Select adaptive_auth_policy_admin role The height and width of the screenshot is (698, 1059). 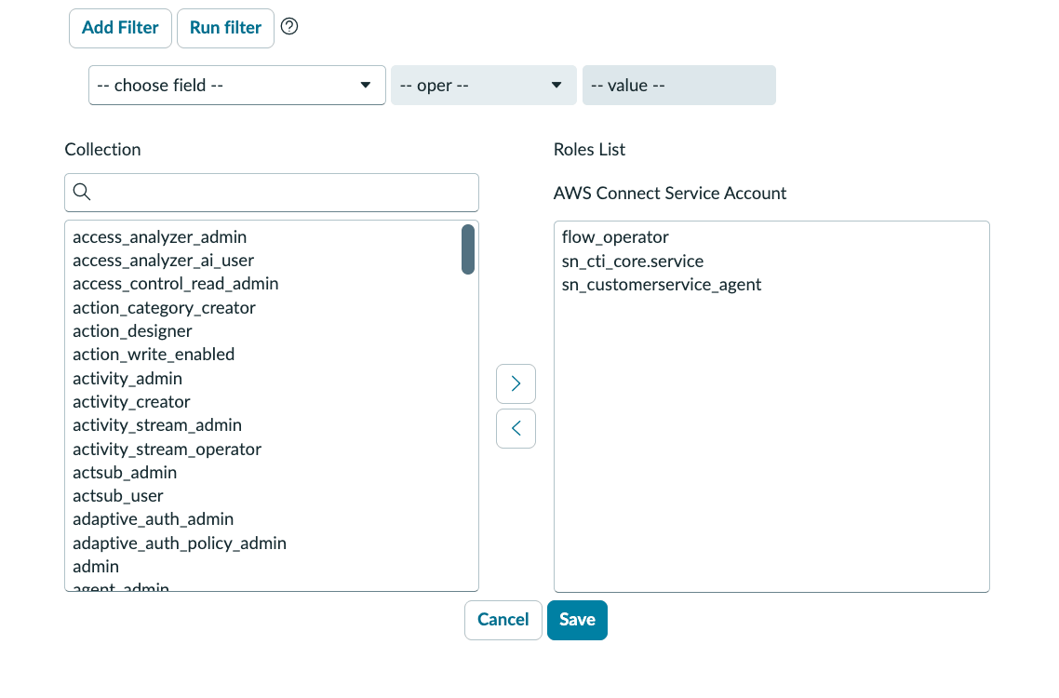[180, 544]
